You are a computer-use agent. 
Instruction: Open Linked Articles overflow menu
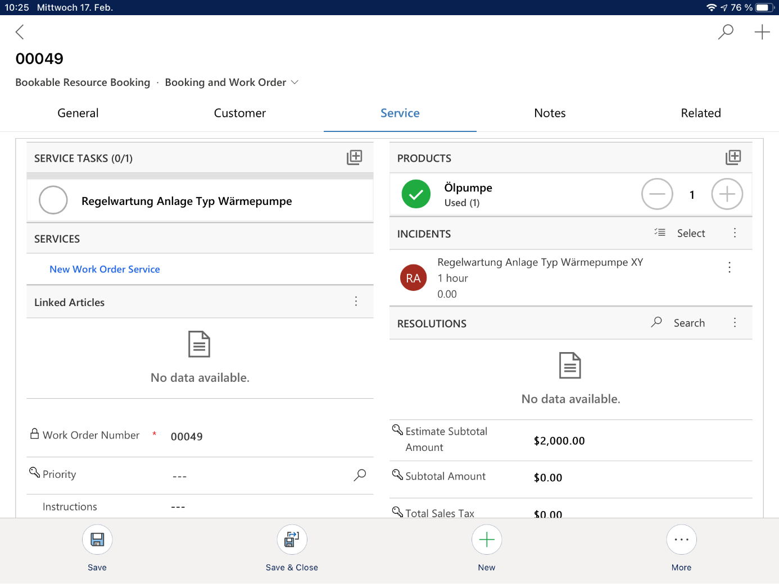click(356, 302)
